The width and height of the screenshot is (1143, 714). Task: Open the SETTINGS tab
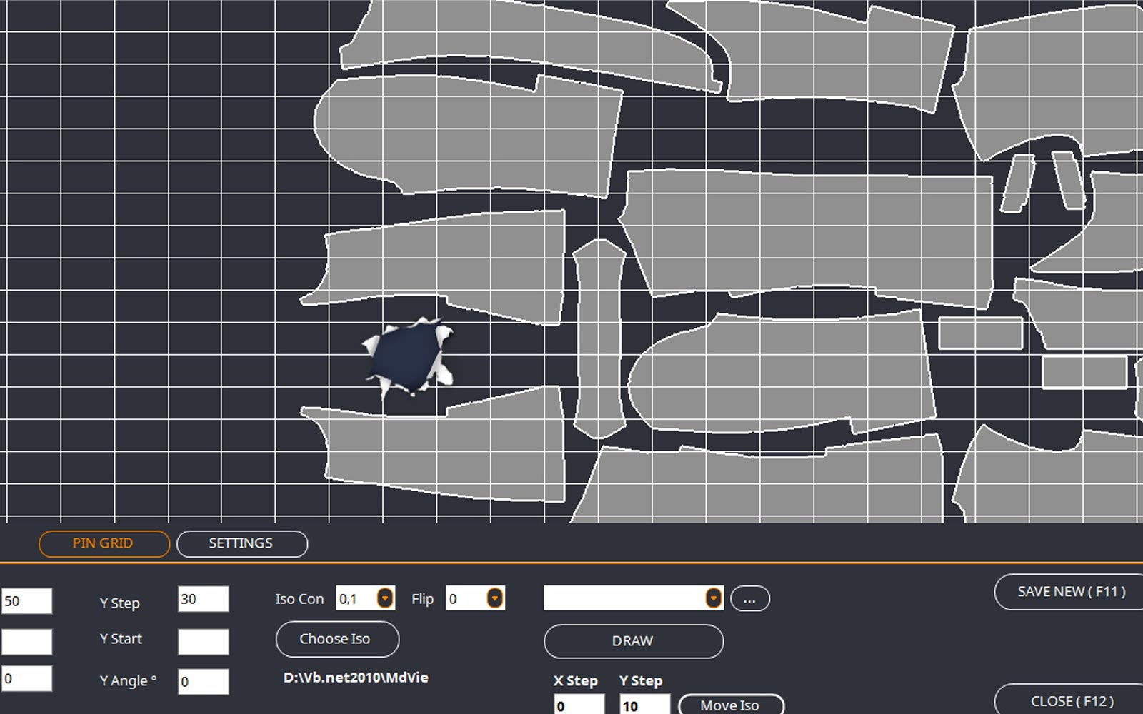click(241, 543)
